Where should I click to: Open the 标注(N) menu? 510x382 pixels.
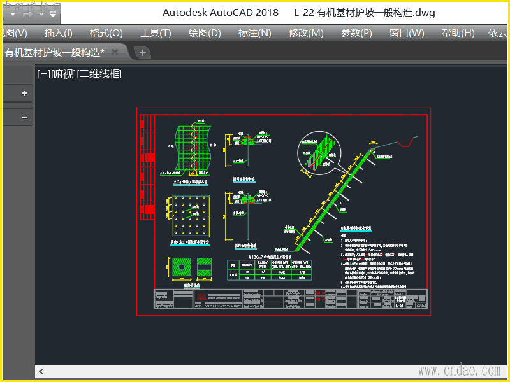pos(254,33)
